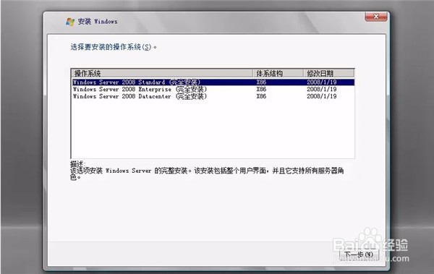Click the 修改日期 column header
Screen dimensions: 434x274
pyautogui.click(x=329, y=73)
